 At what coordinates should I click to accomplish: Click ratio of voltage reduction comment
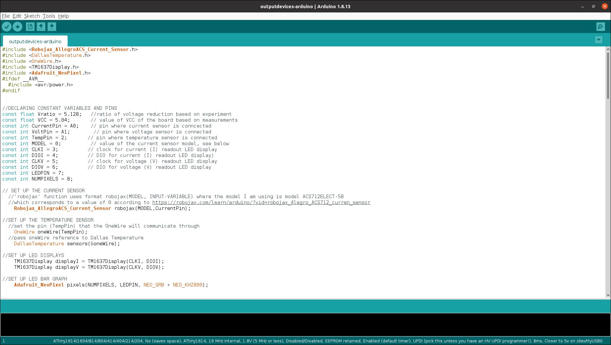point(161,114)
